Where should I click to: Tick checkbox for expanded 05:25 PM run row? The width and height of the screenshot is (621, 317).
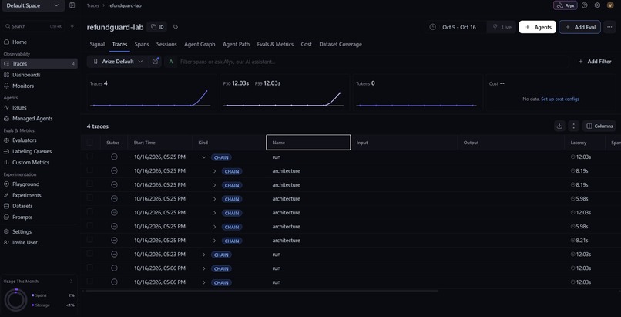pyautogui.click(x=90, y=157)
